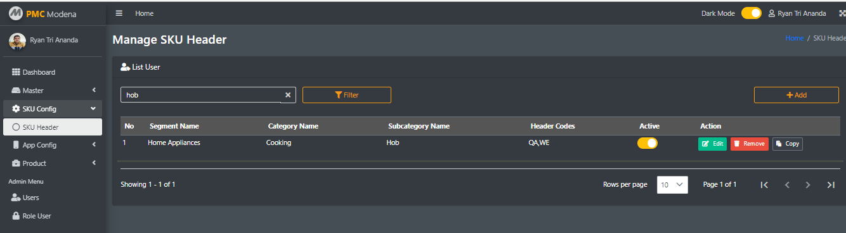This screenshot has height=233, width=846.
Task: Go to the last page arrow icon
Action: [x=831, y=185]
